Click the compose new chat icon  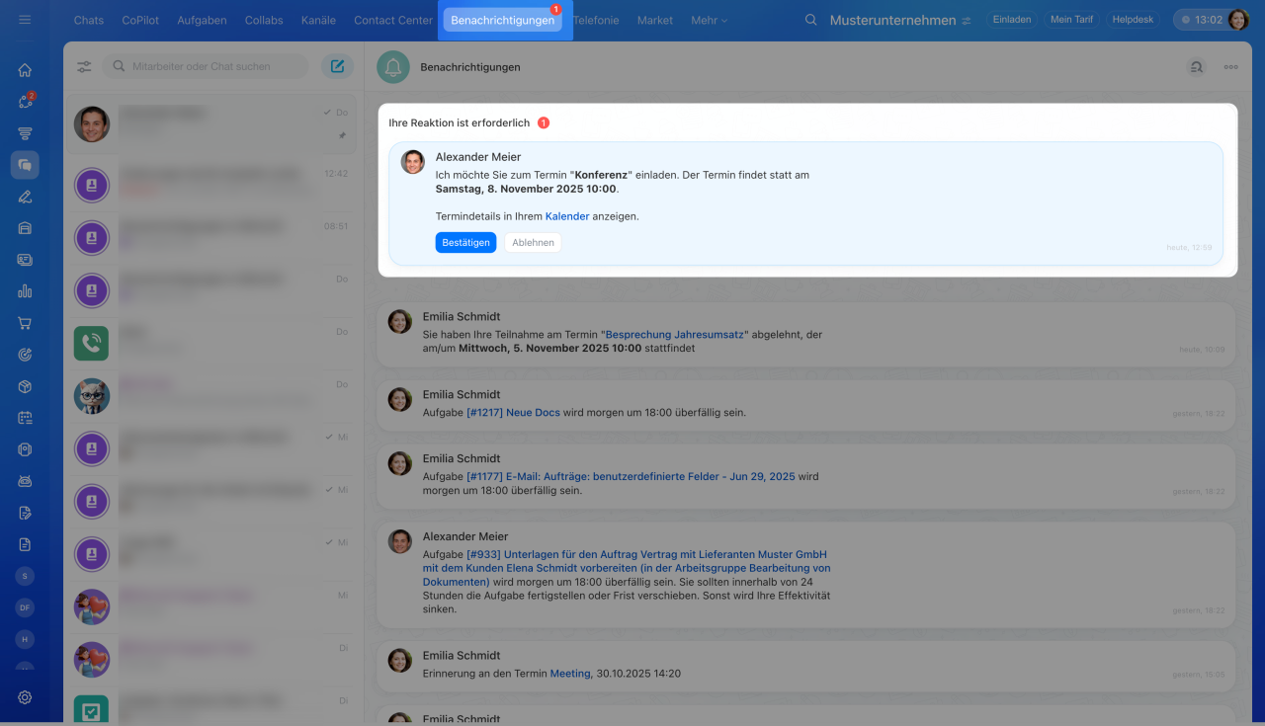click(x=337, y=66)
